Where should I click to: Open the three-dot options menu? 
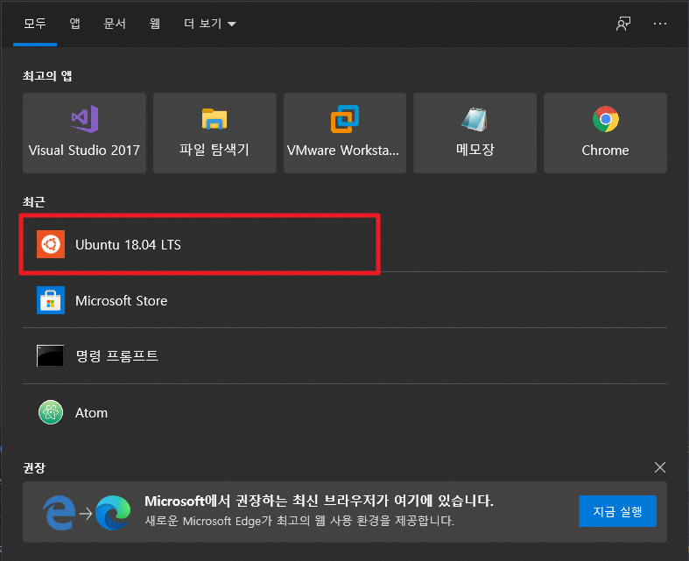point(659,24)
